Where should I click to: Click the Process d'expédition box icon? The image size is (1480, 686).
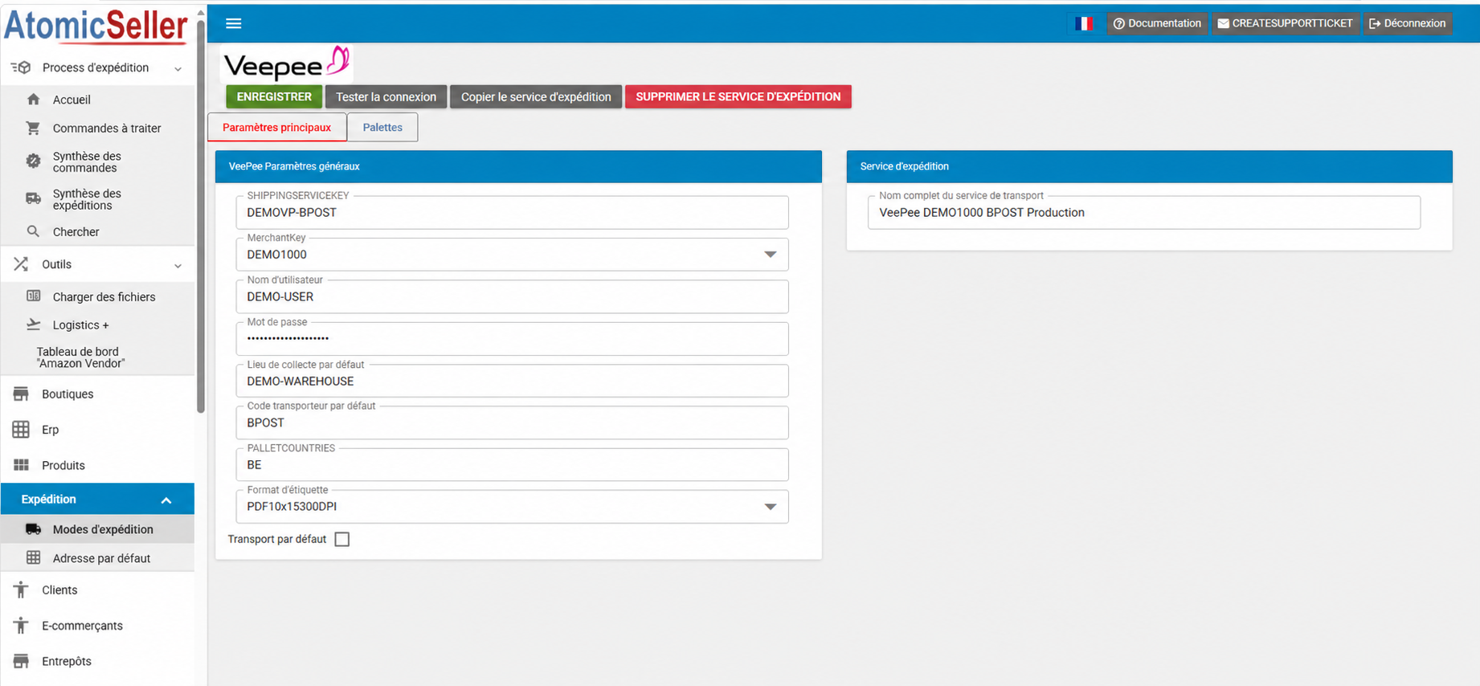pyautogui.click(x=21, y=67)
